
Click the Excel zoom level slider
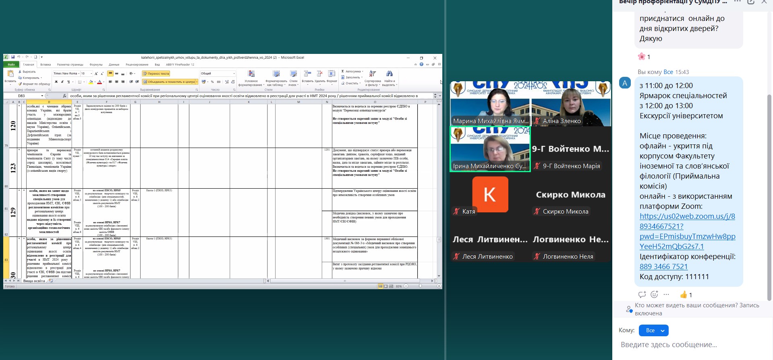pos(420,286)
